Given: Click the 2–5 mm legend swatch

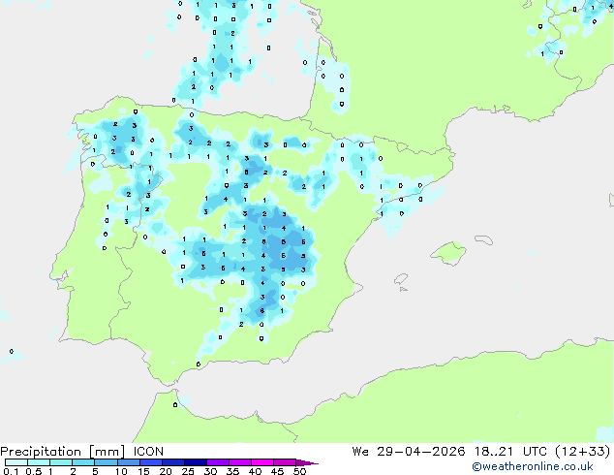Looking at the screenshot, I should tap(83, 462).
